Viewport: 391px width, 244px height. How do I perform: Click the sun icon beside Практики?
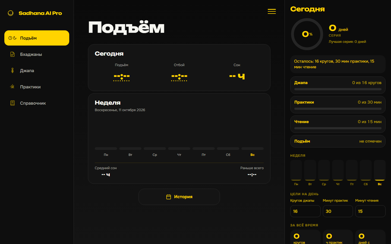pyautogui.click(x=12, y=87)
